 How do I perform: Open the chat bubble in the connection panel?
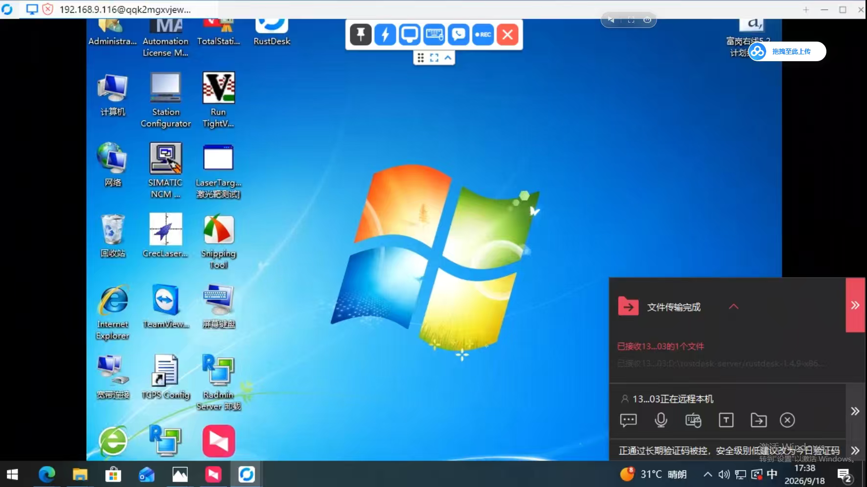coord(628,420)
